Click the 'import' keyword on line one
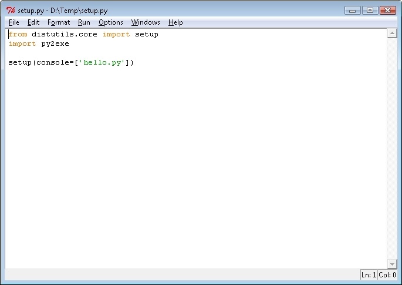 [116, 34]
